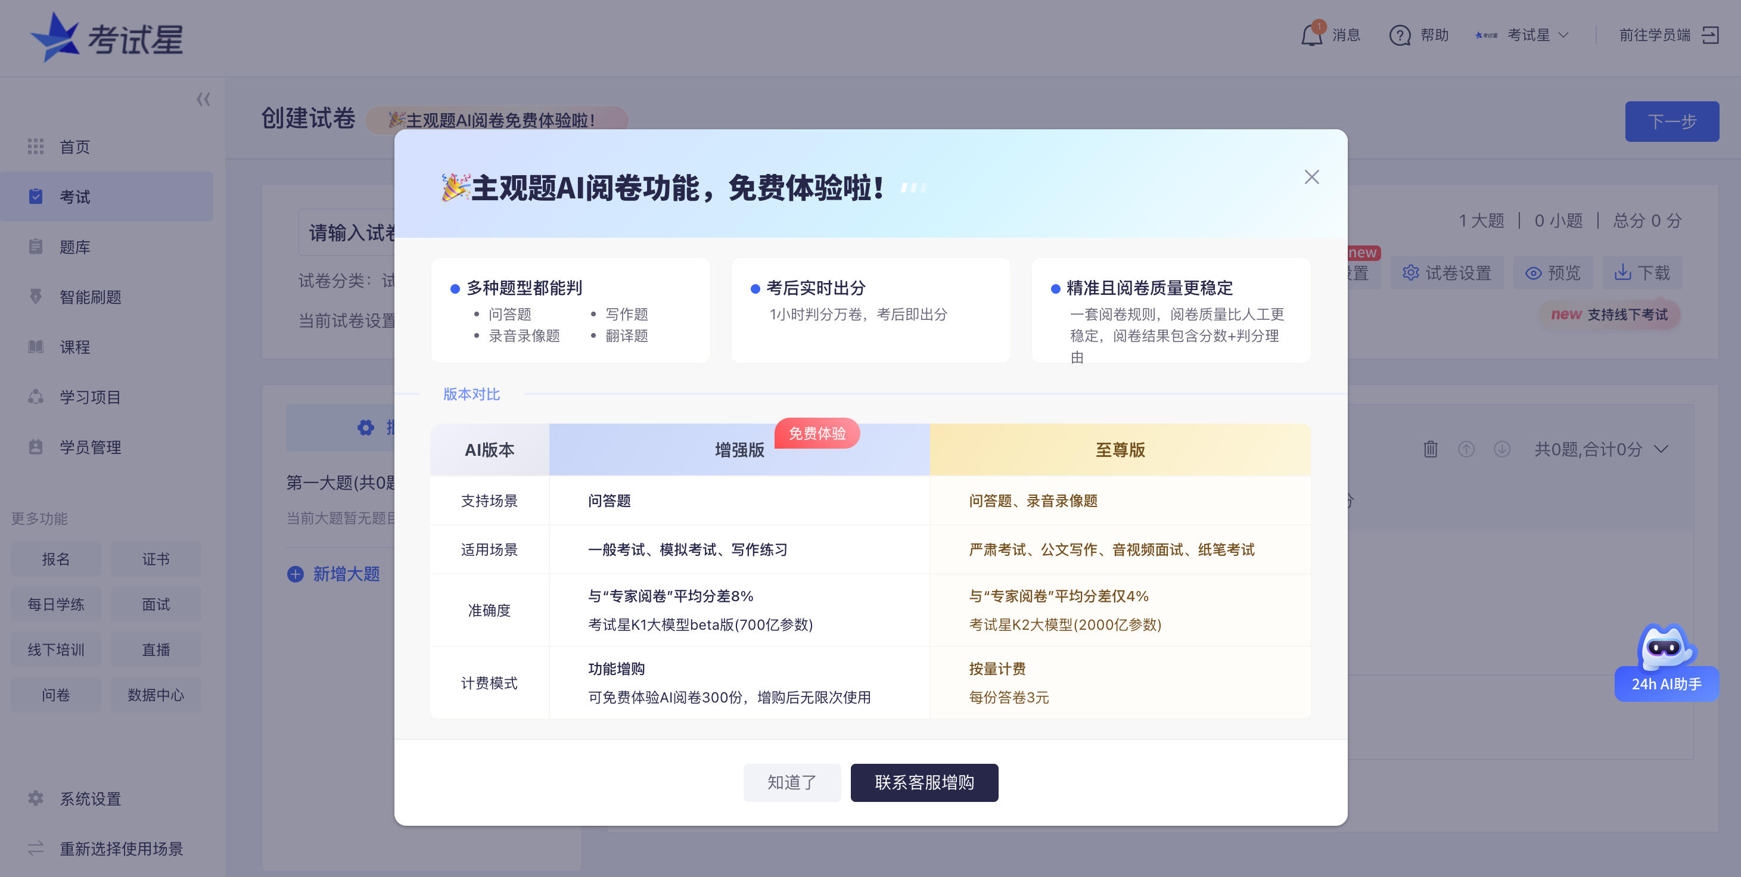Open 学习项目 in the sidebar
The width and height of the screenshot is (1741, 877).
107,397
